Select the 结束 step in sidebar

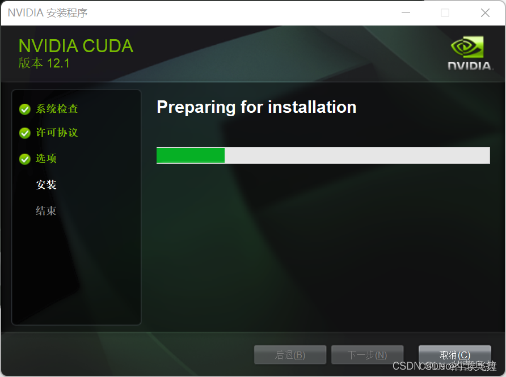click(x=46, y=211)
